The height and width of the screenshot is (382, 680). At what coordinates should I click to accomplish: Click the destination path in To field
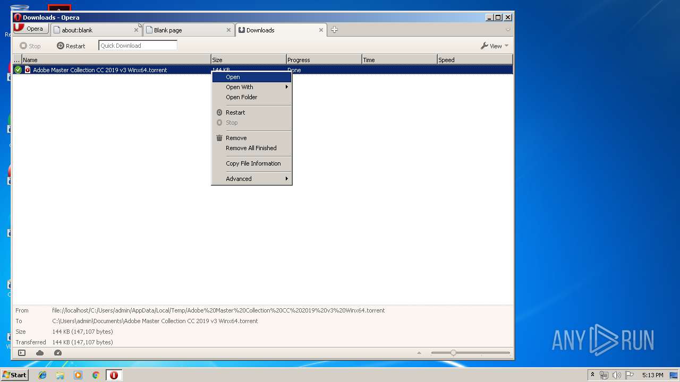click(x=155, y=321)
